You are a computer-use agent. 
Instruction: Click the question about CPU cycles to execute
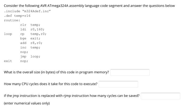pos(50,84)
